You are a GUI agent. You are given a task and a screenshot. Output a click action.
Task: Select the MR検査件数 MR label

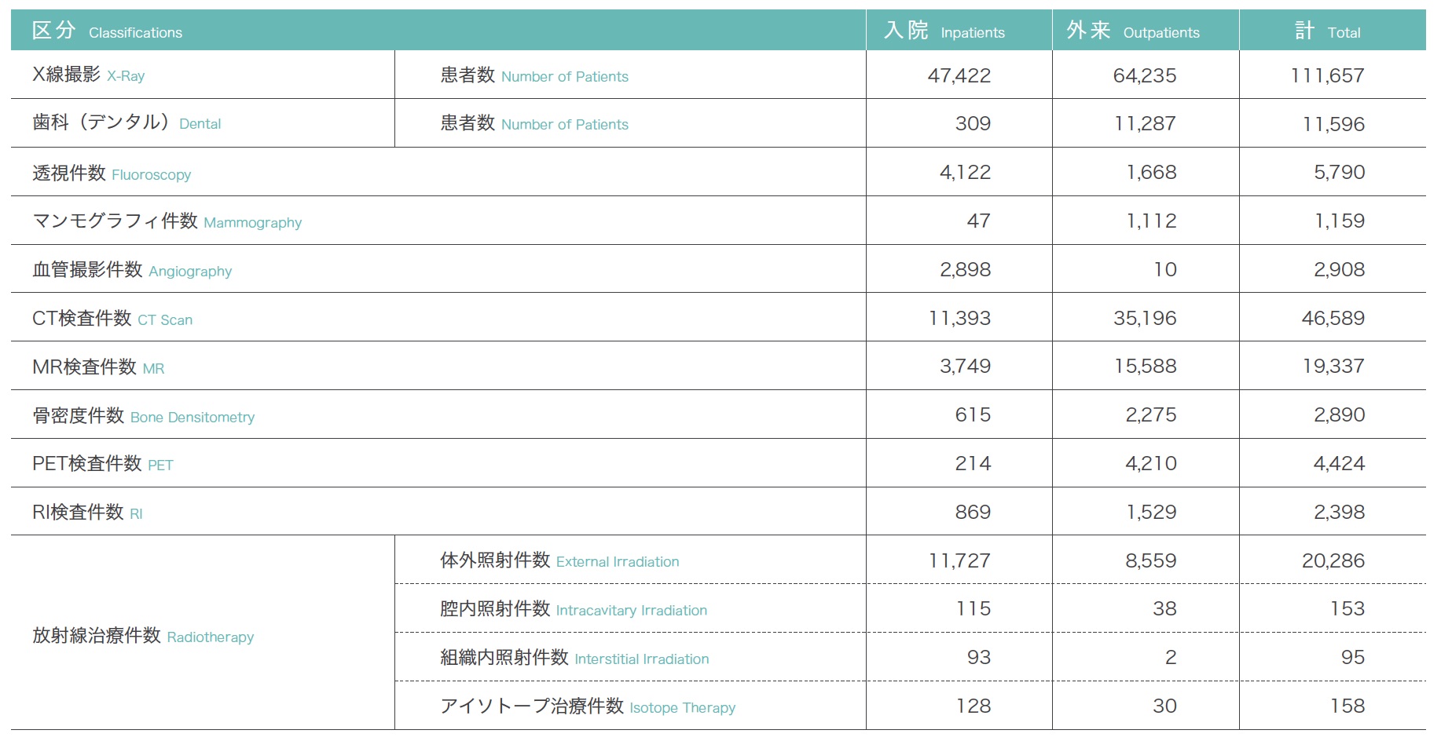98,367
